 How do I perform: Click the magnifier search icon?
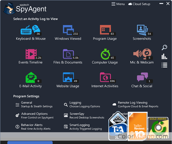(x=164, y=47)
